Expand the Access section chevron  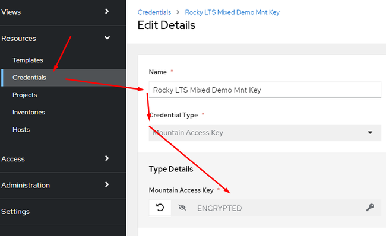(107, 158)
